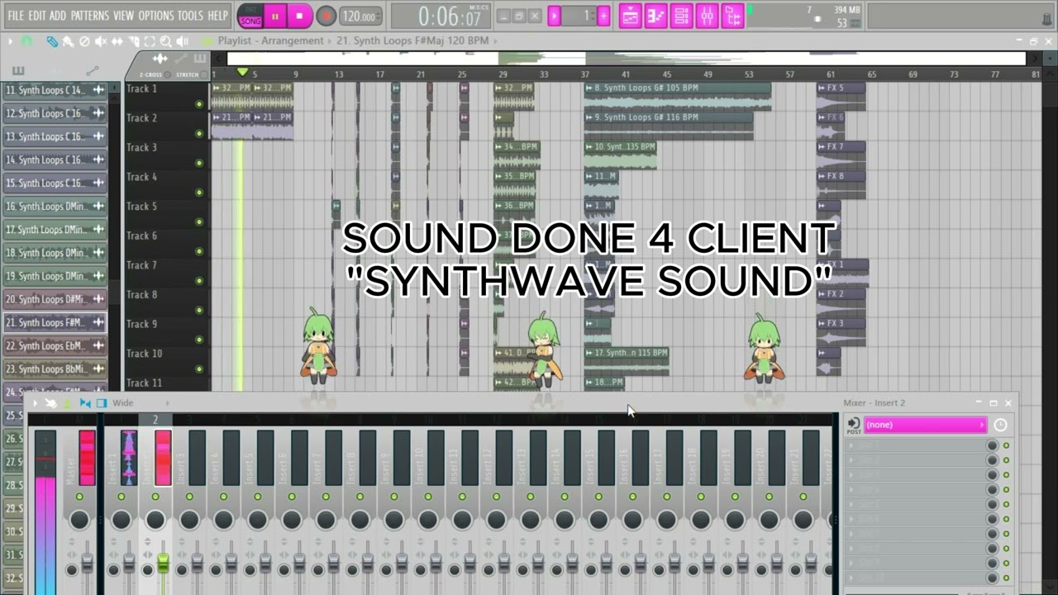Toggle Z-CROSS option in picker panel
The height and width of the screenshot is (595, 1058).
click(x=167, y=74)
